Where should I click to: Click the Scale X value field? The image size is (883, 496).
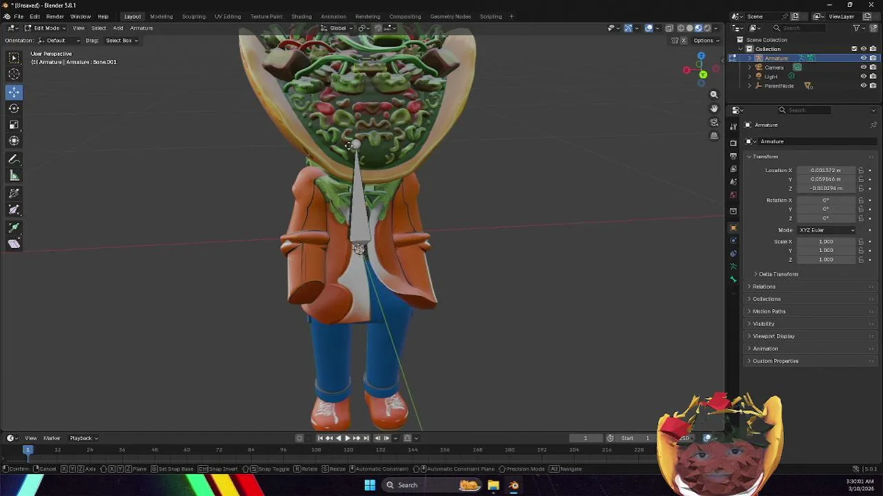click(826, 242)
